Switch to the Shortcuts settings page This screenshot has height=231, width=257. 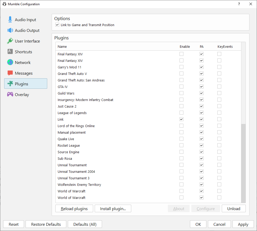pos(23,52)
